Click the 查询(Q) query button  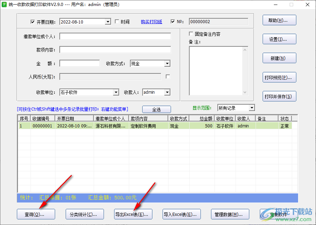pyautogui.click(x=36, y=214)
